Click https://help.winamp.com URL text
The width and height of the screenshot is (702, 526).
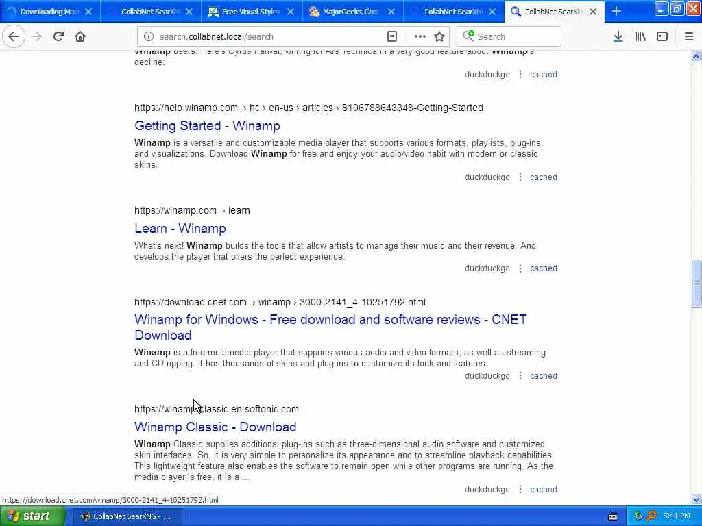[186, 108]
